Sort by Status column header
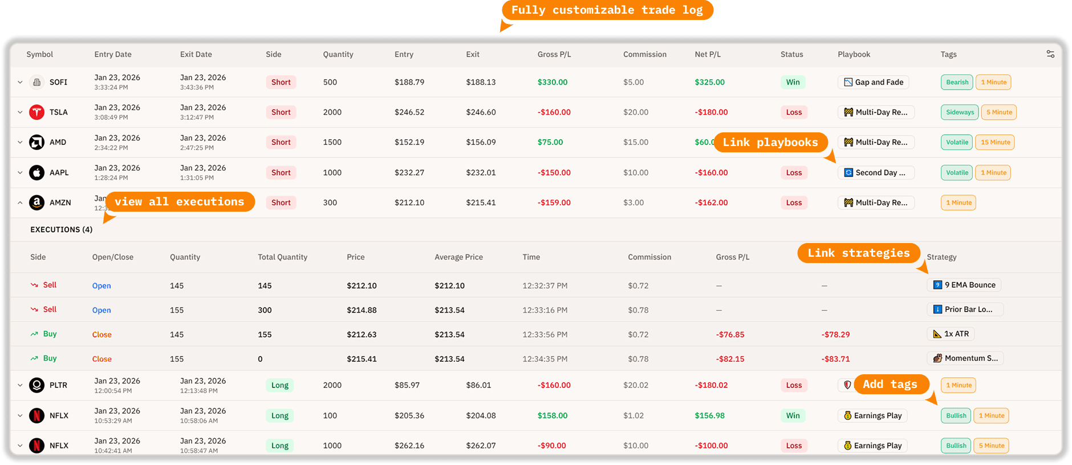1072x465 pixels. 791,54
